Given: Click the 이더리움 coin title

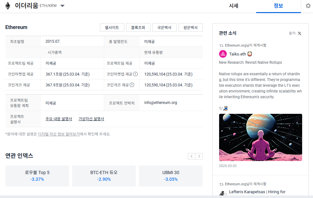Looking at the screenshot, I should pyautogui.click(x=26, y=5).
